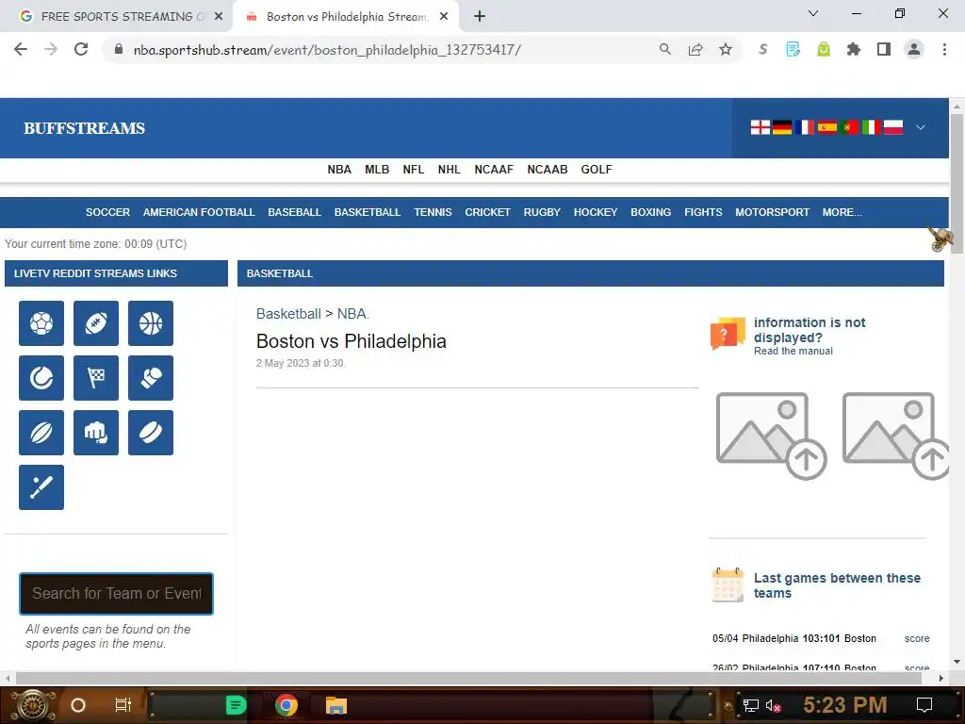Open the S extension icon
The image size is (965, 724).
click(x=762, y=49)
